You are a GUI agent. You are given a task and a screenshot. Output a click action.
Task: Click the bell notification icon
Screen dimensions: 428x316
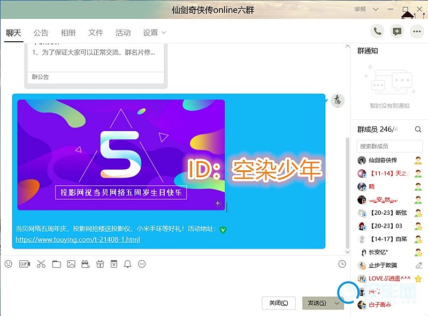(x=127, y=264)
